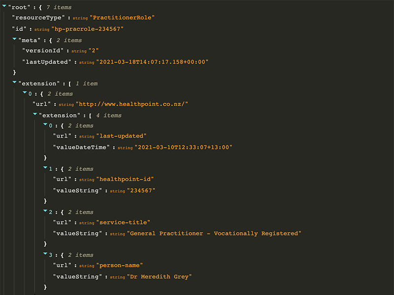Collapse the "meta" object arrow
Screen dimensions: 394x295
[15, 39]
